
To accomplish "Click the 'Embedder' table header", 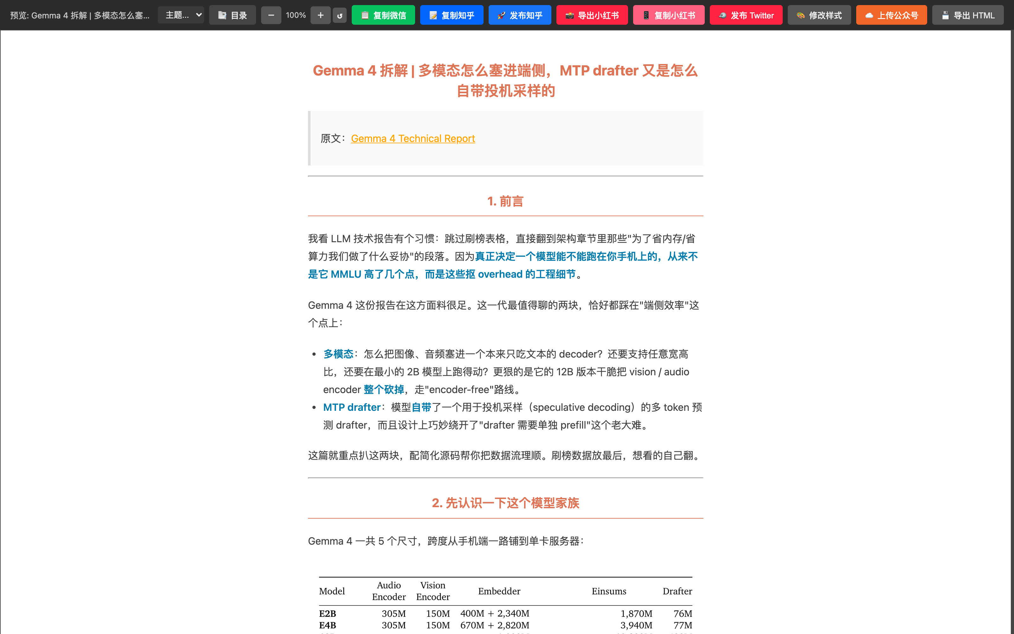I will [x=499, y=591].
